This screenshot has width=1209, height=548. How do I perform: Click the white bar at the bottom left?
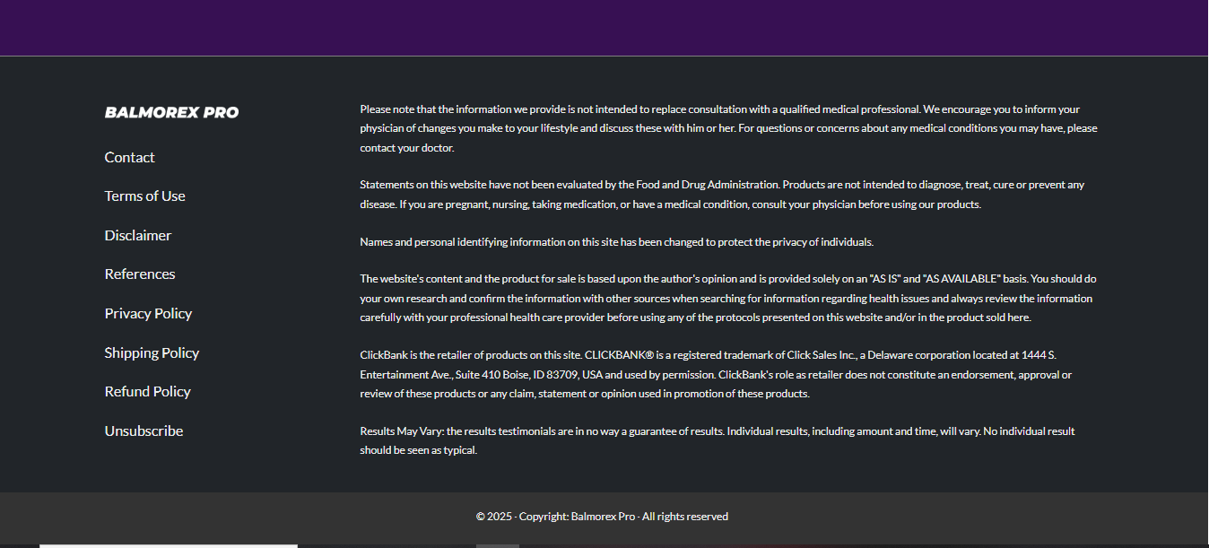pyautogui.click(x=168, y=545)
